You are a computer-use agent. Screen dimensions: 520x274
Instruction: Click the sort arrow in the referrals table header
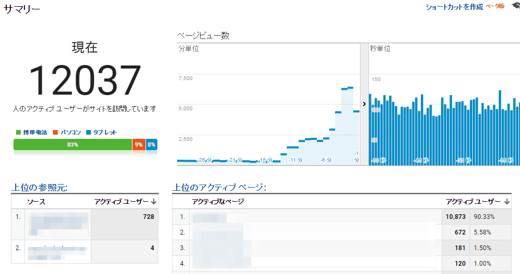point(154,201)
